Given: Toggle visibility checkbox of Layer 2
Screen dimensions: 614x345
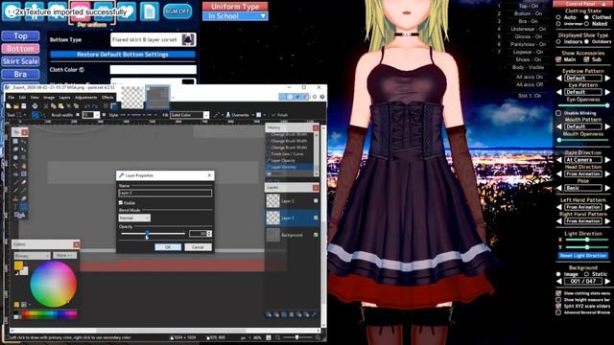Looking at the screenshot, I should click(316, 200).
